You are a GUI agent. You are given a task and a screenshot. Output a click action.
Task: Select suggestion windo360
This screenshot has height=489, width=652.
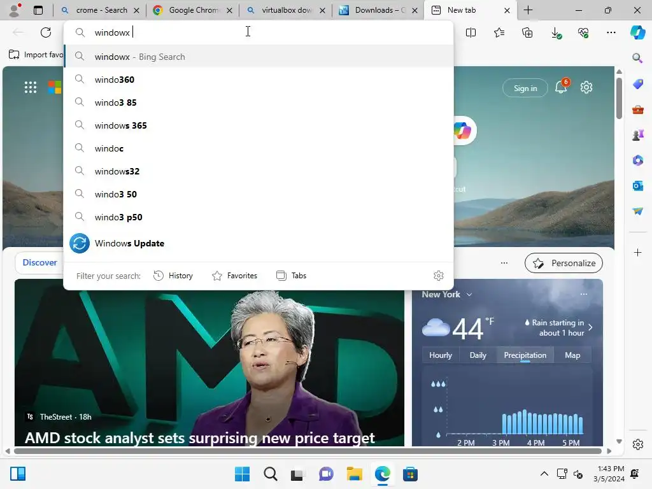[x=259, y=80]
